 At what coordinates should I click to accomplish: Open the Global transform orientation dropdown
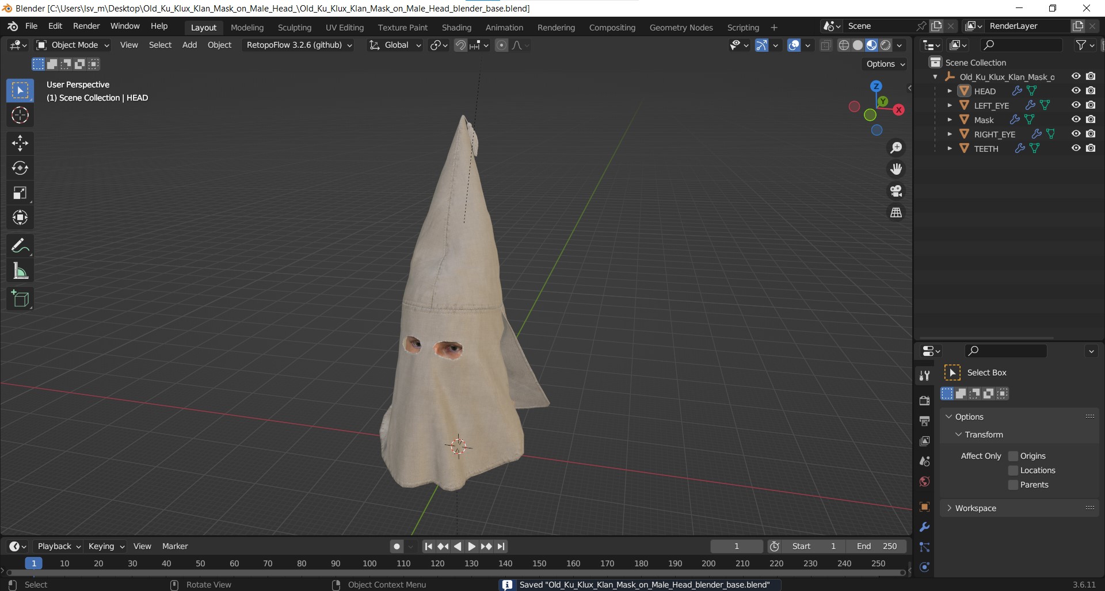(x=395, y=45)
